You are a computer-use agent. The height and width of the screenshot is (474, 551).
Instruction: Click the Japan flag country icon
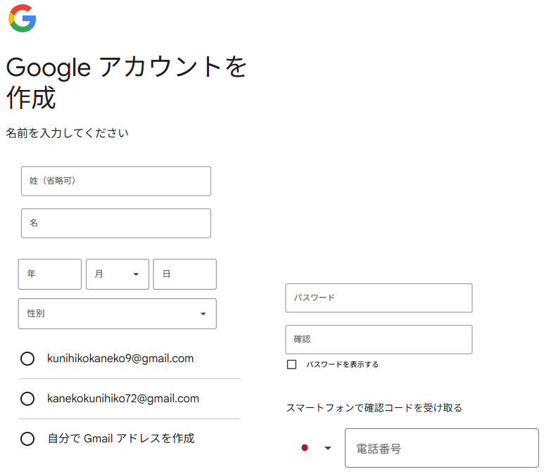click(305, 448)
